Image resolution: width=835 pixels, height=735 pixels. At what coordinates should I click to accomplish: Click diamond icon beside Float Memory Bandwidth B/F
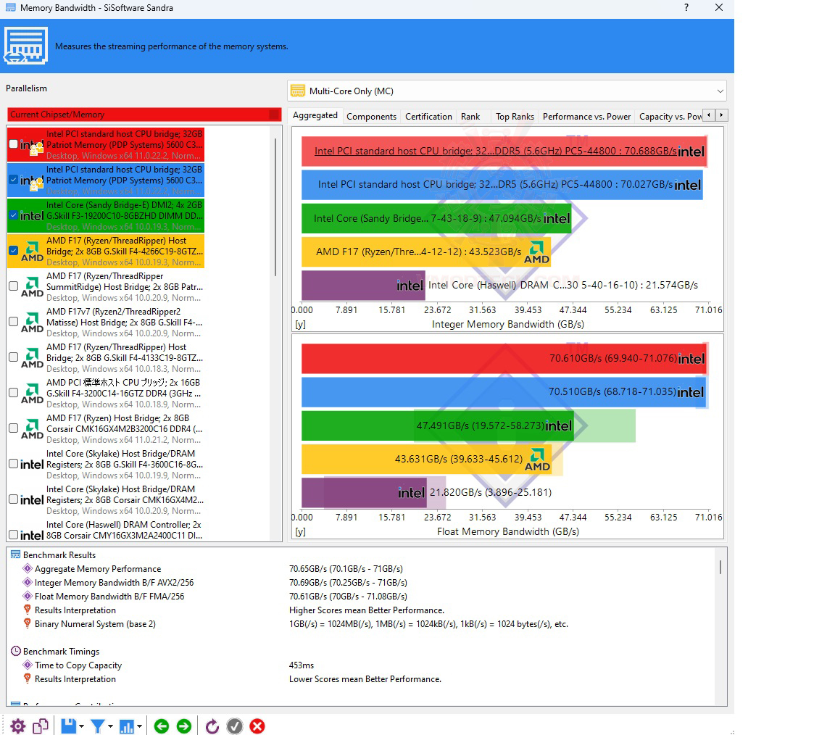28,596
